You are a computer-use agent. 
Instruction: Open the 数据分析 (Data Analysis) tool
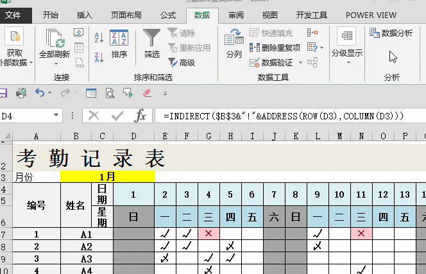[x=391, y=33]
